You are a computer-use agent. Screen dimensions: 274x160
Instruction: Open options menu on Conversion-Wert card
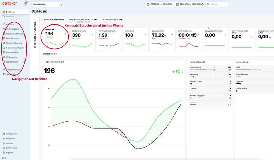click(252, 37)
